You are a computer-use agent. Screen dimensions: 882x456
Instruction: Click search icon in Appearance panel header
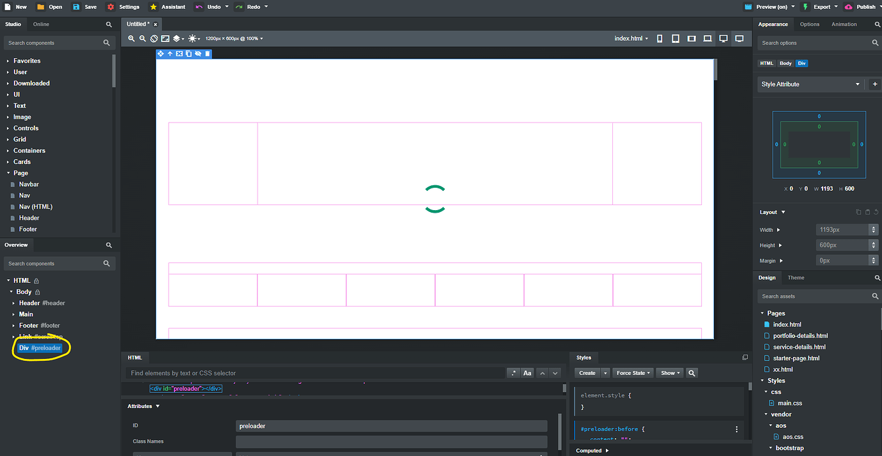[x=877, y=24]
